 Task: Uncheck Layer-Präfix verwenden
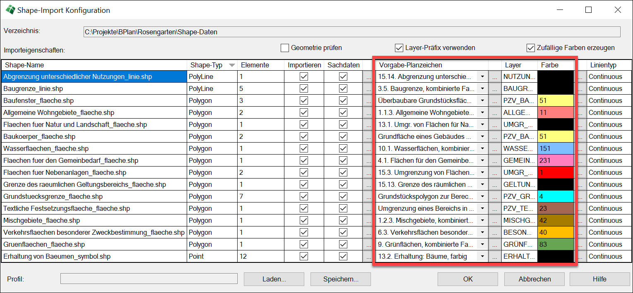[399, 48]
